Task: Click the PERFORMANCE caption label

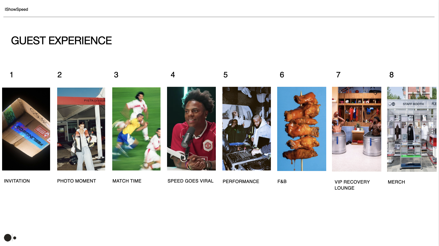Action: point(241,181)
